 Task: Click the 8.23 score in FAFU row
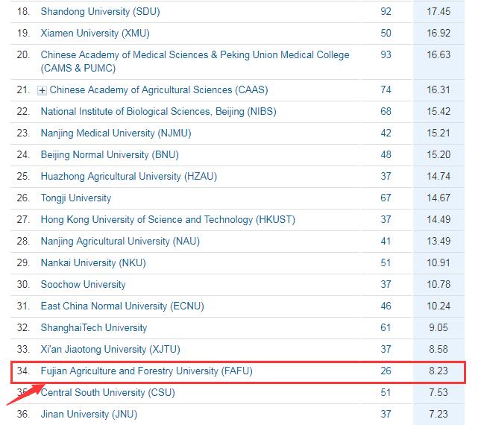pyautogui.click(x=437, y=371)
